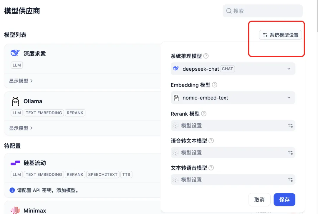Click the help icon next to 系统推理模型
Screen dimensions: 318x214
(206, 56)
